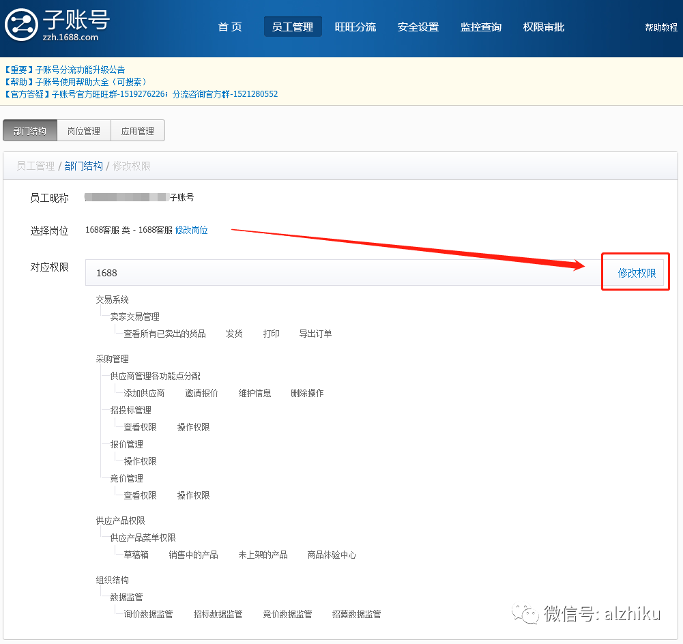683x644 pixels.
Task: Switch to the 岗位管理 tab
Action: click(84, 130)
